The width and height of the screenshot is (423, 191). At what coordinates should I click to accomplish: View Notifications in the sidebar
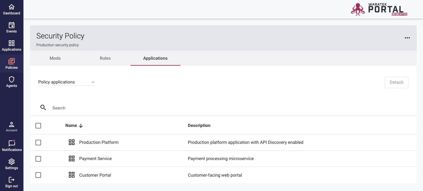(12, 146)
